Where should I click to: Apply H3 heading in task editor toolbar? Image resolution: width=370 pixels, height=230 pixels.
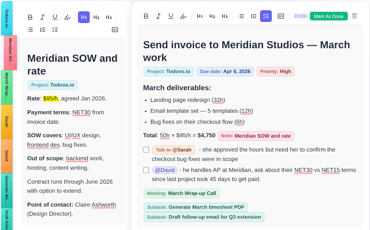pos(225,16)
